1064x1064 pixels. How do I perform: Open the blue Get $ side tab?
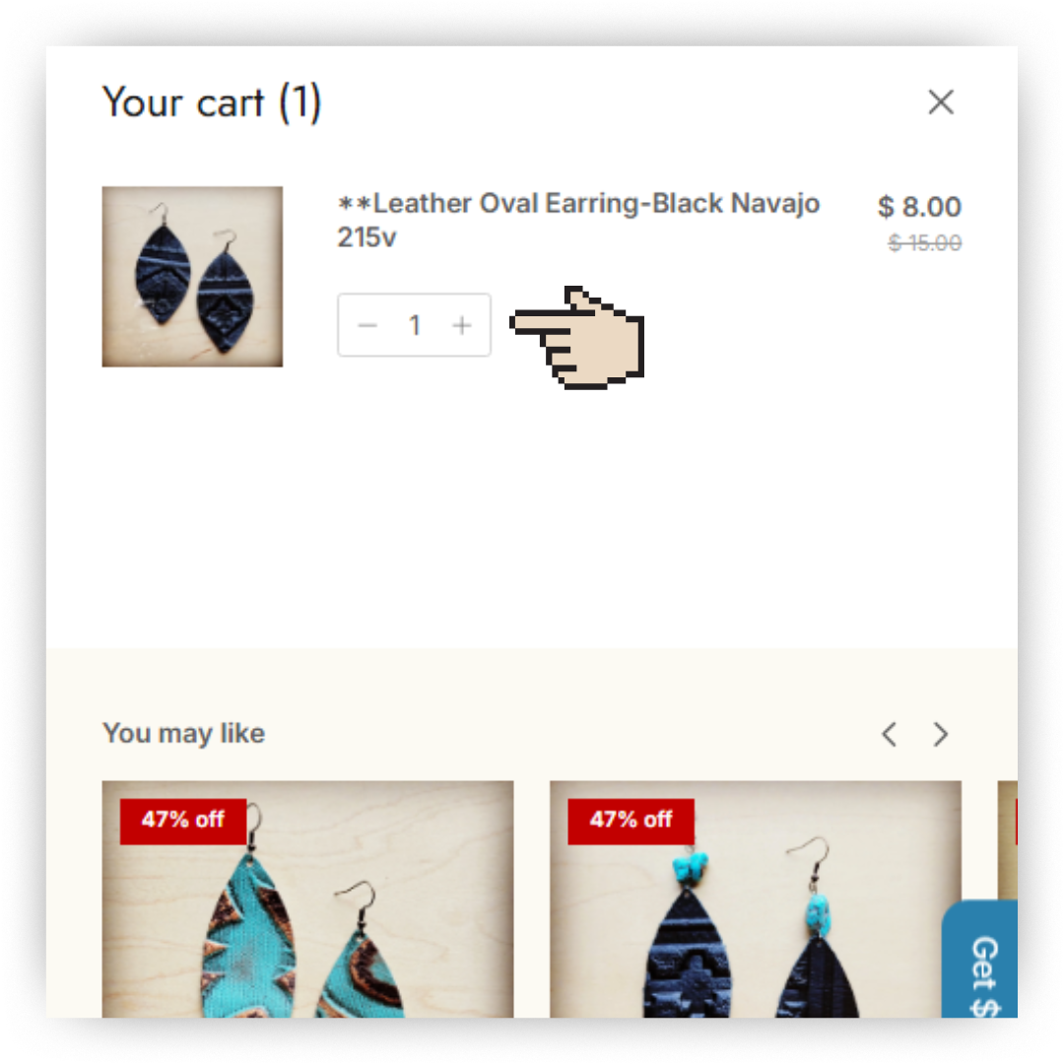point(980,959)
